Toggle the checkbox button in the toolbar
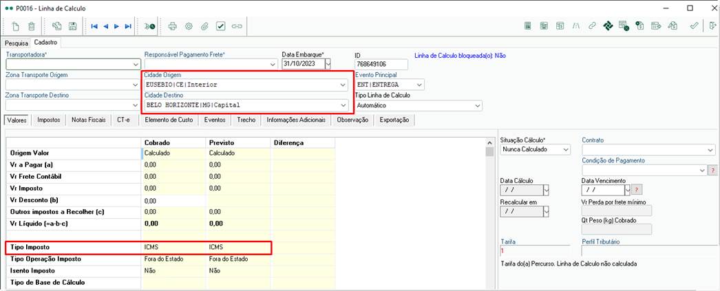This screenshot has width=720, height=291. click(x=220, y=26)
